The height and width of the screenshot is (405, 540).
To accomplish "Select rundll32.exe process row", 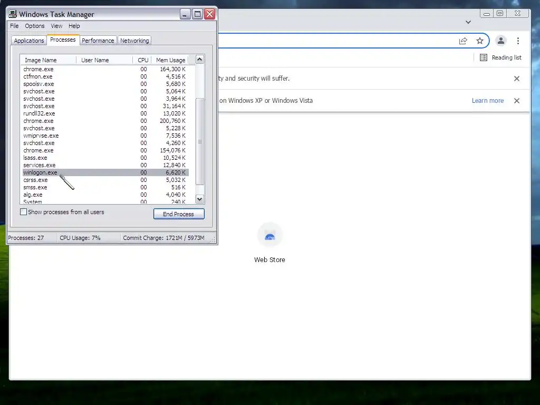I will (105, 113).
